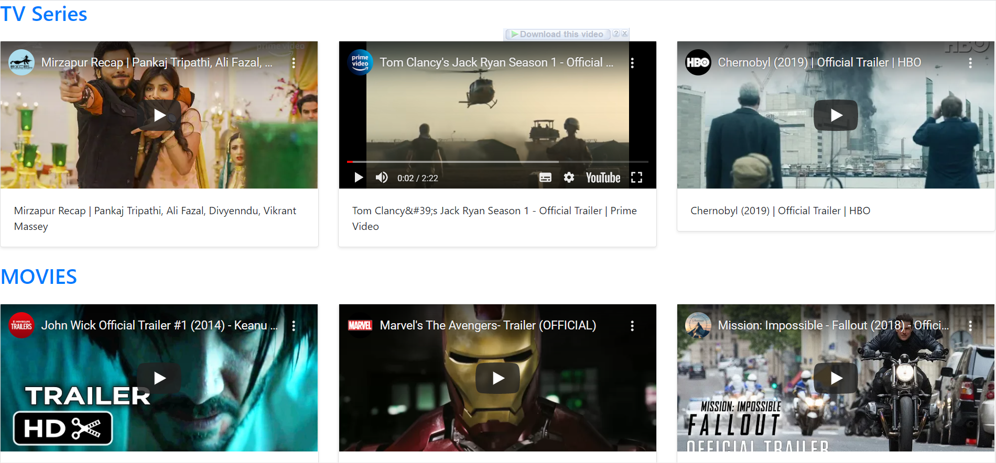Open the Mirzapur Recap video title link
Viewport: 996px width, 463px height.
point(157,62)
